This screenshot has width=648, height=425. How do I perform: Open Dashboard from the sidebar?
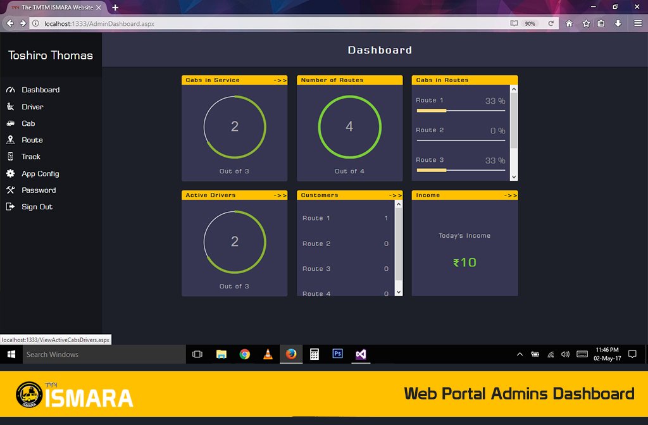[x=40, y=90]
